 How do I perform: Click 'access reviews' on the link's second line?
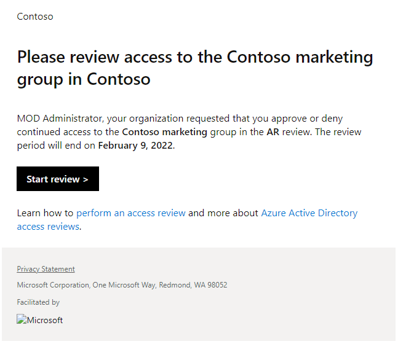(x=48, y=227)
